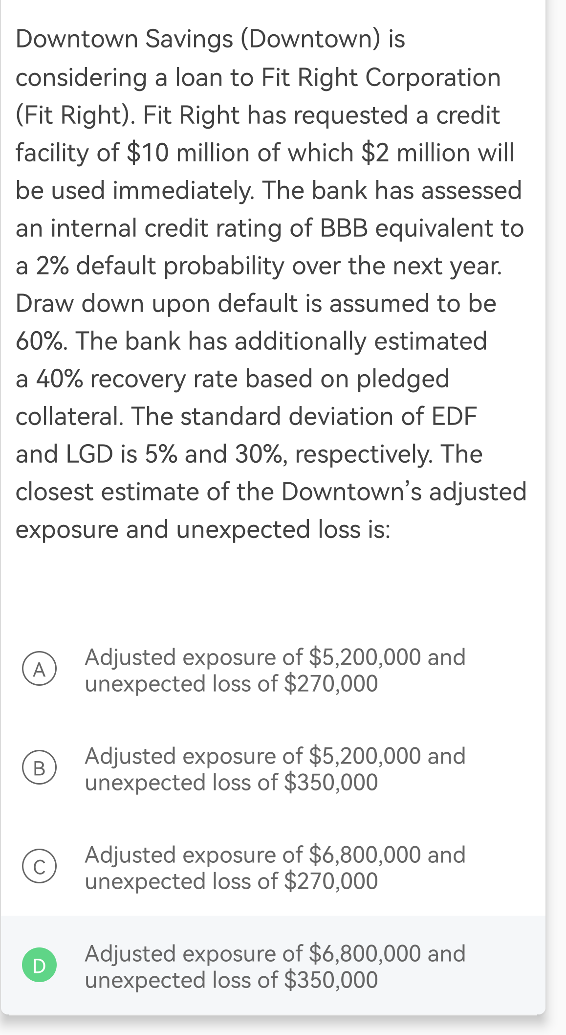This screenshot has height=1035, width=566.
Task: Select answer option C radio button
Action: [39, 866]
